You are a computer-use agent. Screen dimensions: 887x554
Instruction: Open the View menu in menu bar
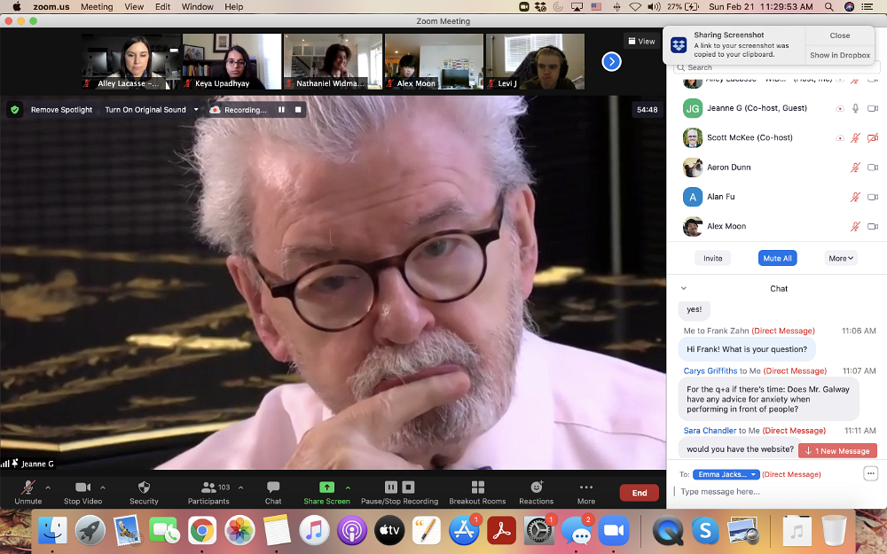[134, 7]
